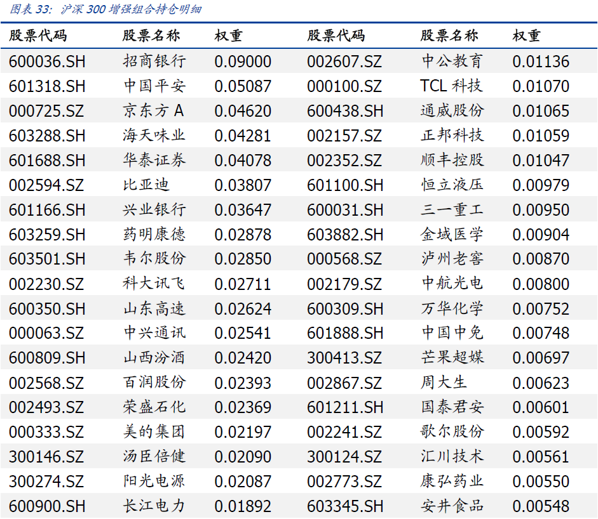Viewport: 598px width, 519px height.
Task: Click stock name 招商银行
Action: (x=154, y=61)
